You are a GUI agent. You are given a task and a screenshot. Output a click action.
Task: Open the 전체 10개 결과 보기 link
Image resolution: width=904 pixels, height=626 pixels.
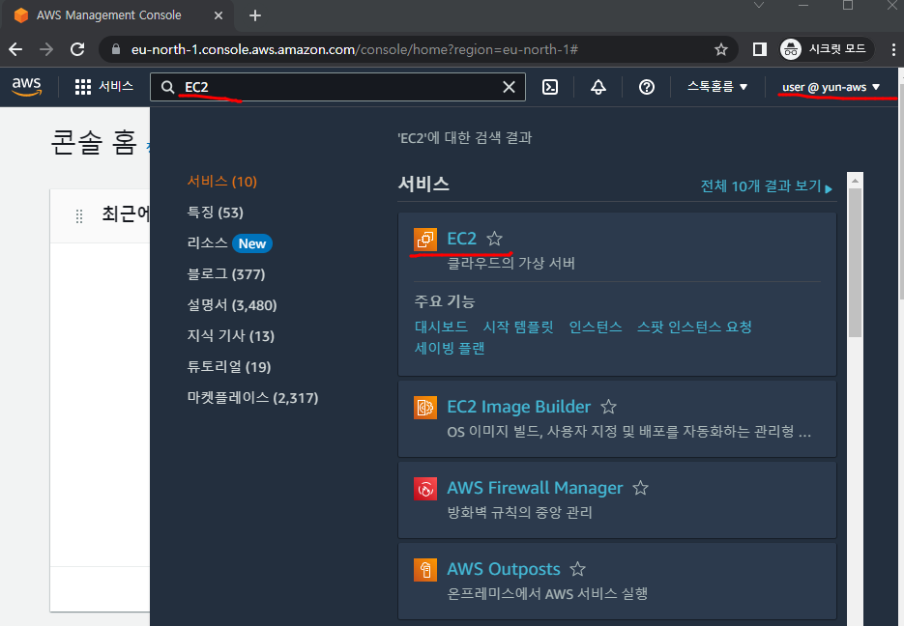tap(766, 186)
